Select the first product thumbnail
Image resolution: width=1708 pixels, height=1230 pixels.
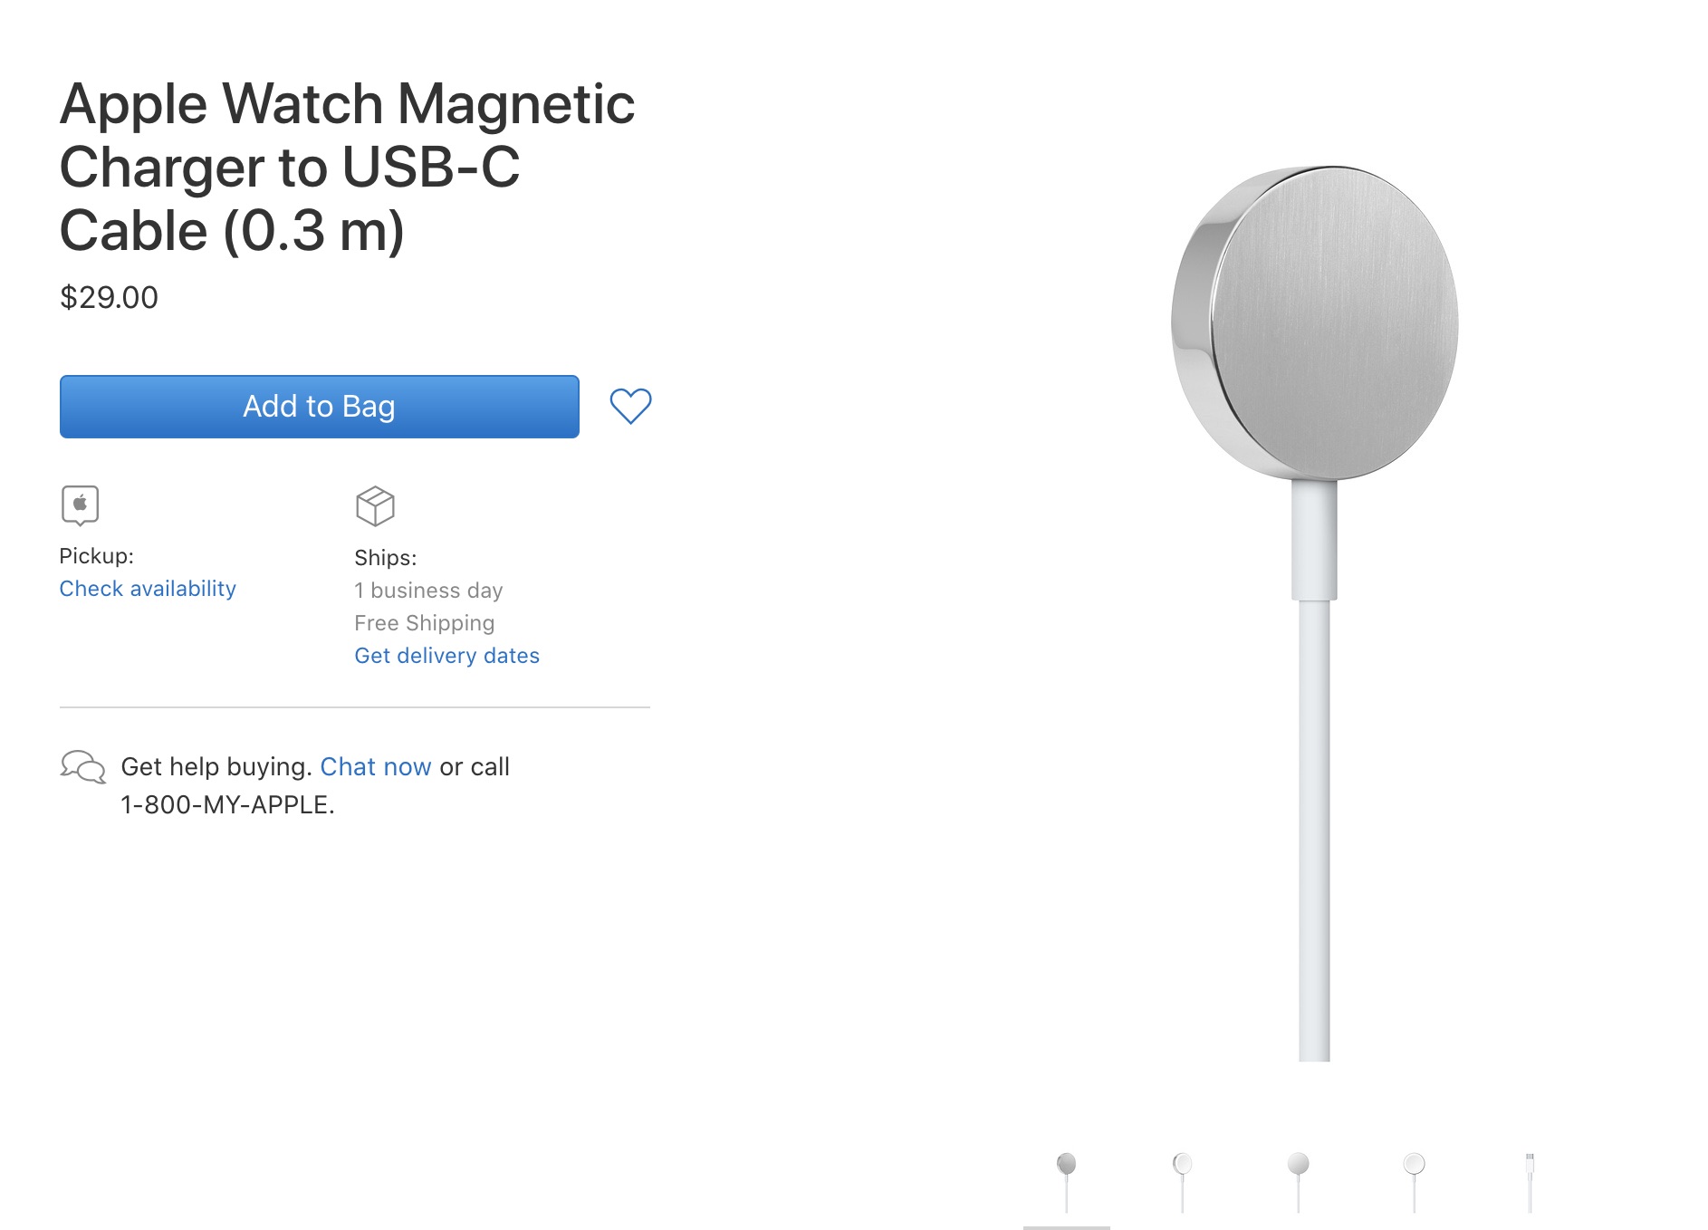click(x=1067, y=1181)
